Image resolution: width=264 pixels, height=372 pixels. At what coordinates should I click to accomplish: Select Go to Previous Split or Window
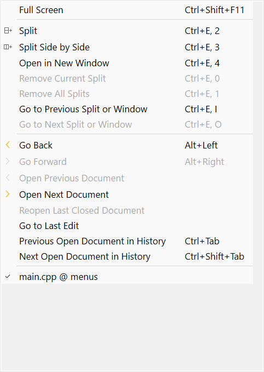(x=127, y=109)
